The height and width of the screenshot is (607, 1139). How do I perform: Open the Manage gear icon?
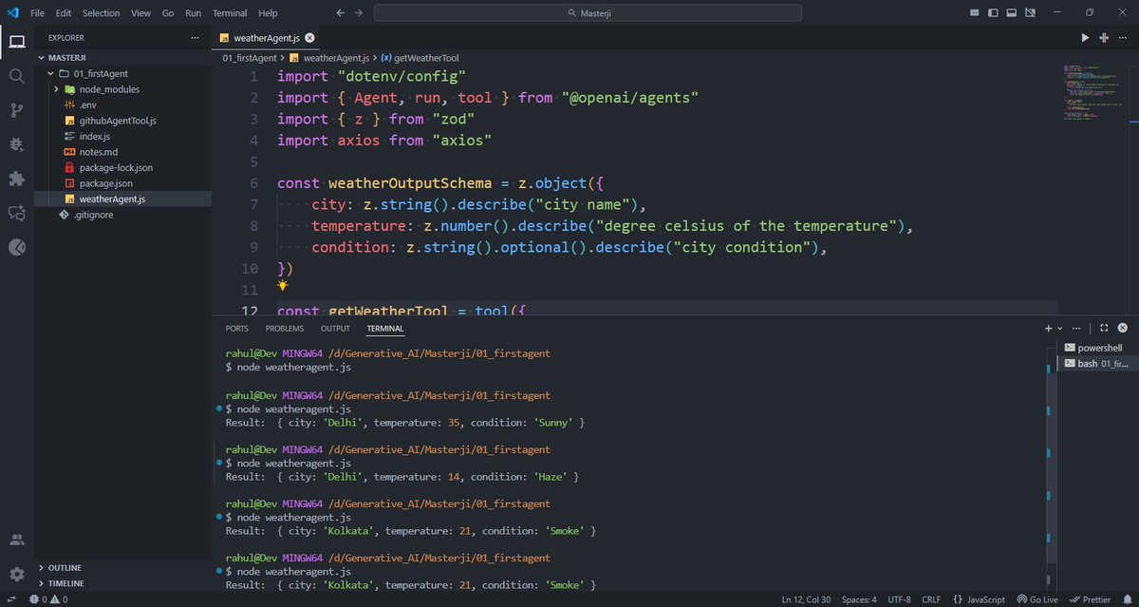click(x=17, y=574)
